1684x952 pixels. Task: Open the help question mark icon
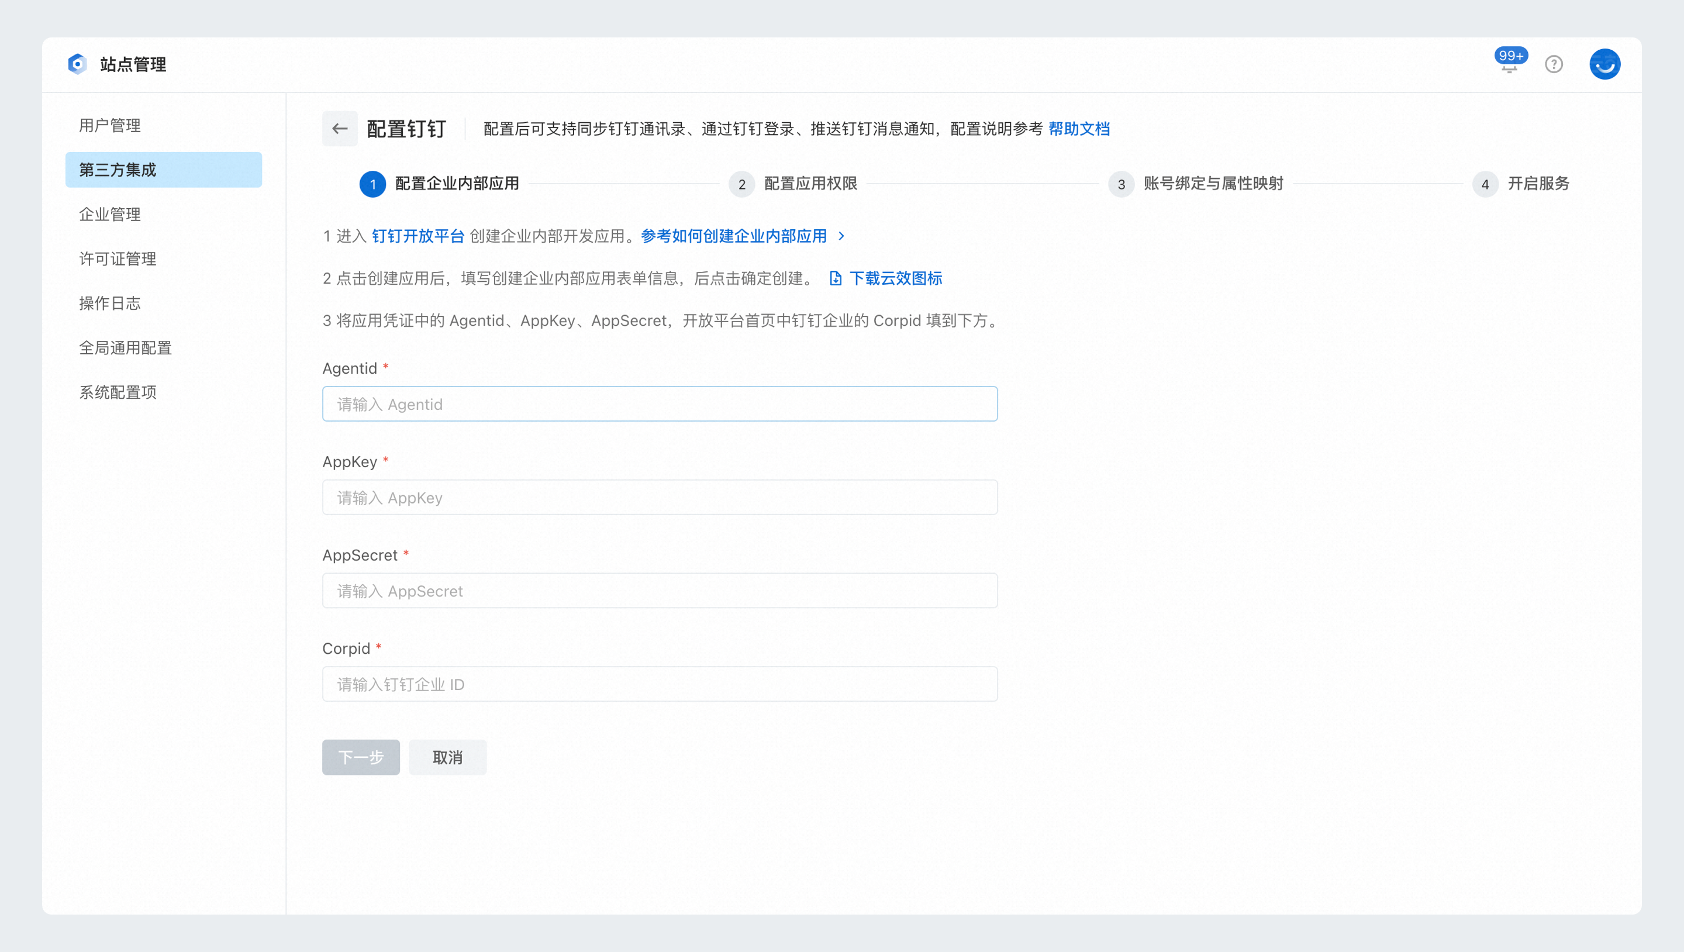(1554, 64)
